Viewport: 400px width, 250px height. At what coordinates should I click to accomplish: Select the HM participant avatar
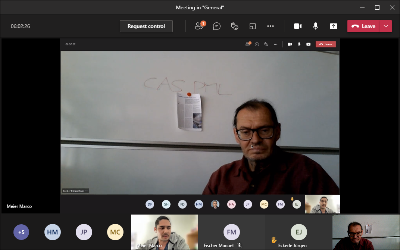(53, 232)
